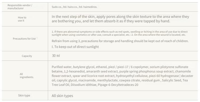This screenshot has width=200, height=102.
Task: Select the '30 ml' capacity value
Action: [x=56, y=56]
